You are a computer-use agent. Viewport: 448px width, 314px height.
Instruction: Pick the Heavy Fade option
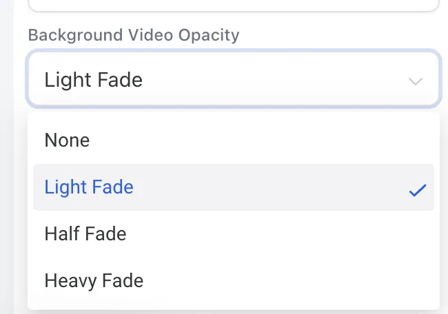[x=233, y=281]
